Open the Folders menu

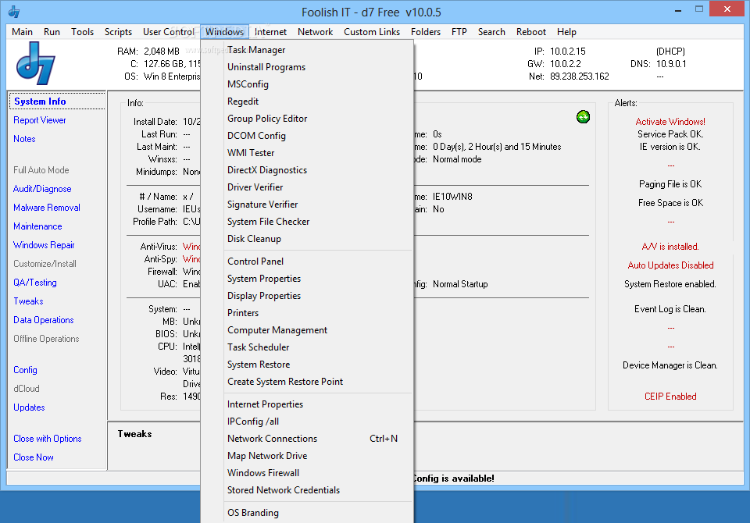(425, 32)
